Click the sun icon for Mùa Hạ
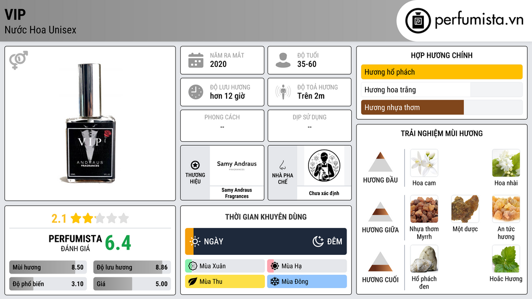 [x=275, y=266]
